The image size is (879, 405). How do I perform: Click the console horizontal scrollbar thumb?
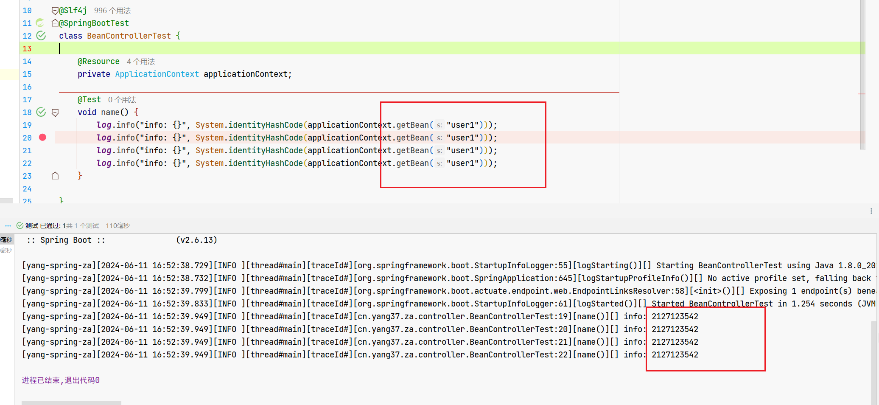point(72,402)
